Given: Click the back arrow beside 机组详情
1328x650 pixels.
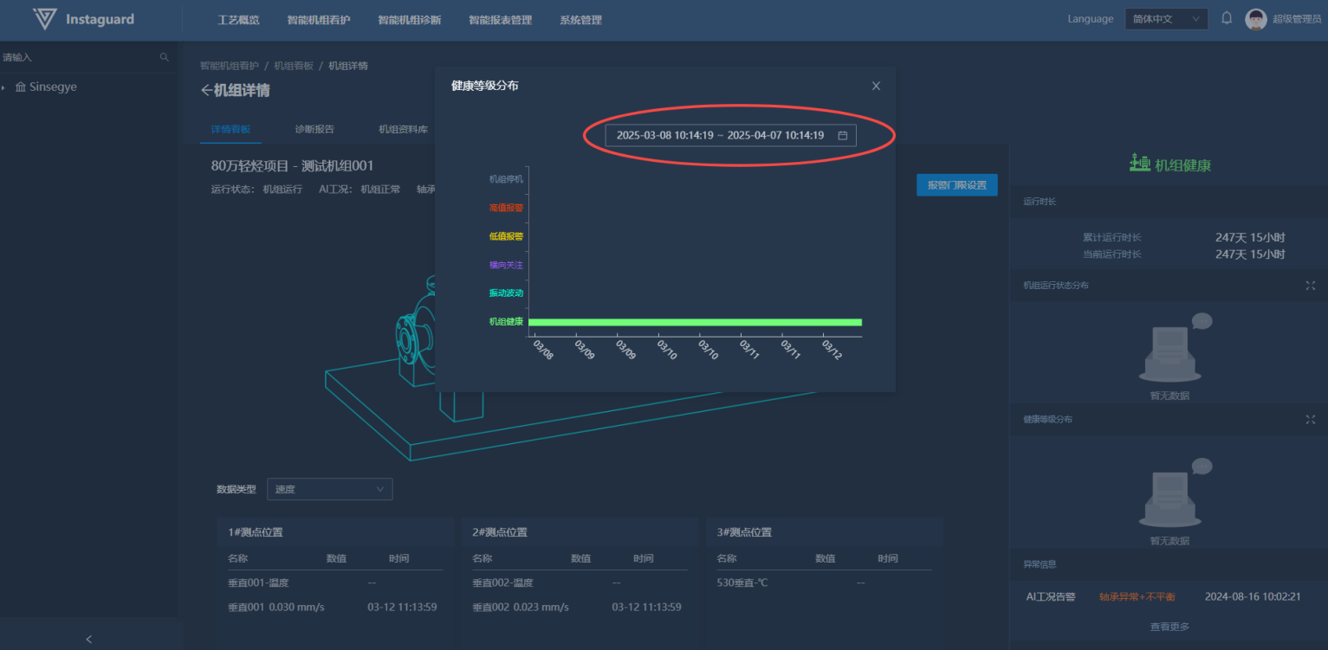Looking at the screenshot, I should pyautogui.click(x=206, y=91).
